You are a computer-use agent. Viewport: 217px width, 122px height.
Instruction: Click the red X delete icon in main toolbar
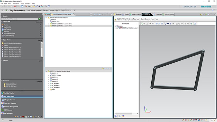tap(15, 6)
